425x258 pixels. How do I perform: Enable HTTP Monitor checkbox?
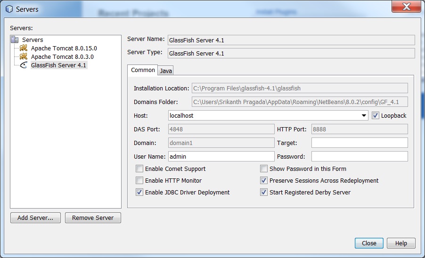(x=139, y=180)
